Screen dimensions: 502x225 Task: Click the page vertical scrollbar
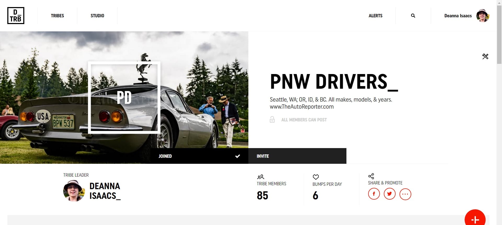click(x=499, y=113)
